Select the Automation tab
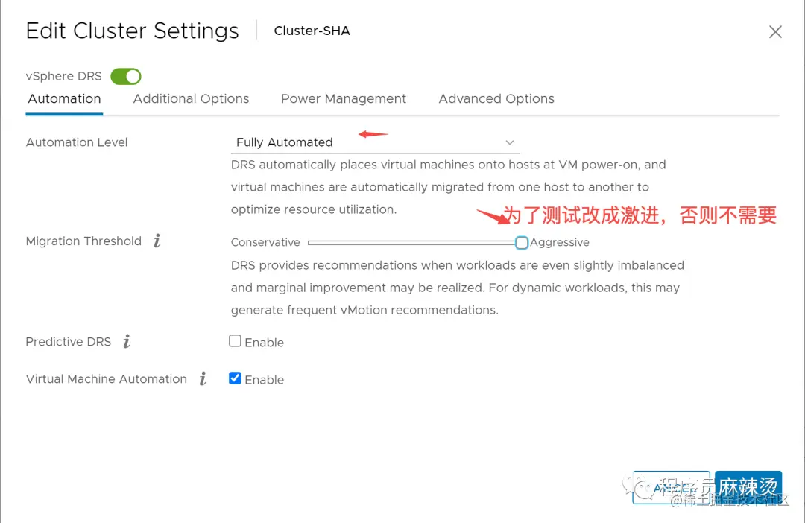Image resolution: width=805 pixels, height=523 pixels. [64, 98]
